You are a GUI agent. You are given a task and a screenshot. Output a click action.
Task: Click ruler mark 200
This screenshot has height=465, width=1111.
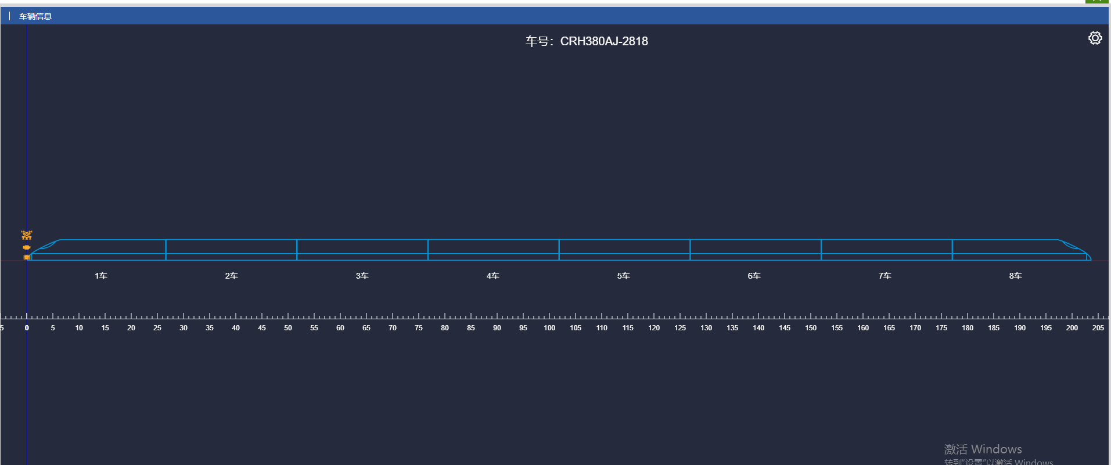(x=1072, y=328)
